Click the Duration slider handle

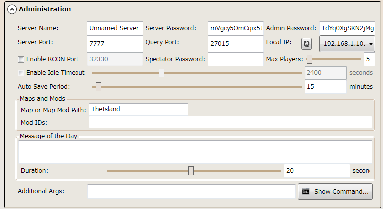tap(191, 171)
